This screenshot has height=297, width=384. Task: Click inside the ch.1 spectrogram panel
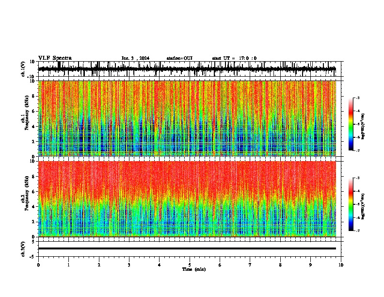(x=187, y=118)
